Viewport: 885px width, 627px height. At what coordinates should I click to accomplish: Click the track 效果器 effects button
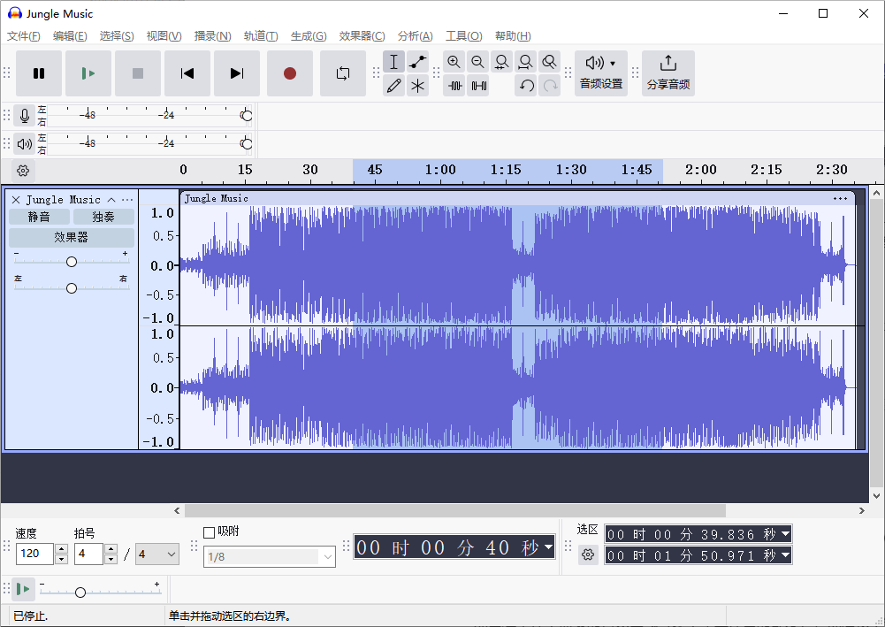click(x=72, y=237)
